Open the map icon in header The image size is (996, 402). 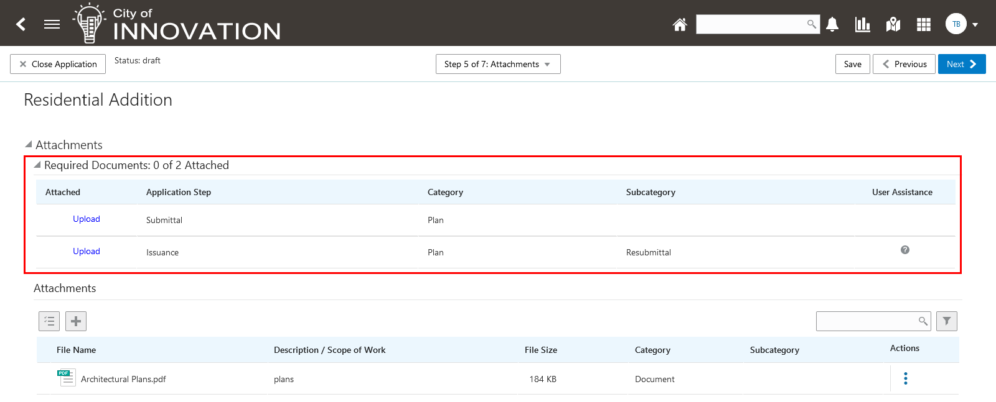(x=893, y=24)
